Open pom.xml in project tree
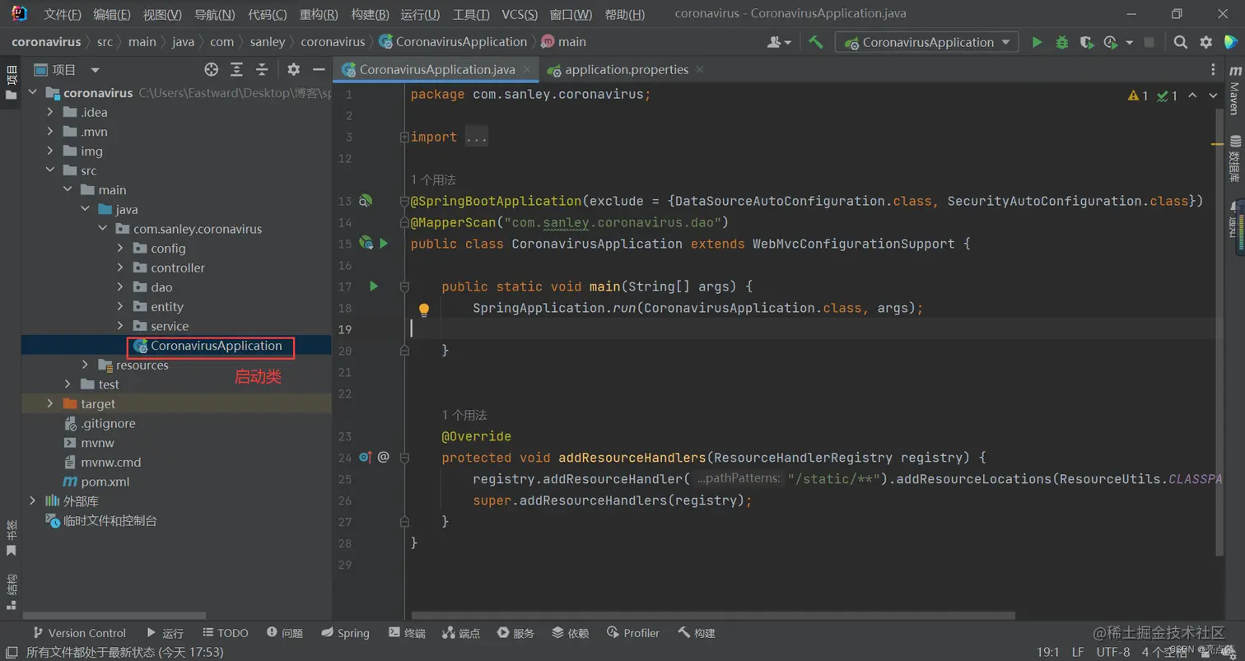 (105, 482)
